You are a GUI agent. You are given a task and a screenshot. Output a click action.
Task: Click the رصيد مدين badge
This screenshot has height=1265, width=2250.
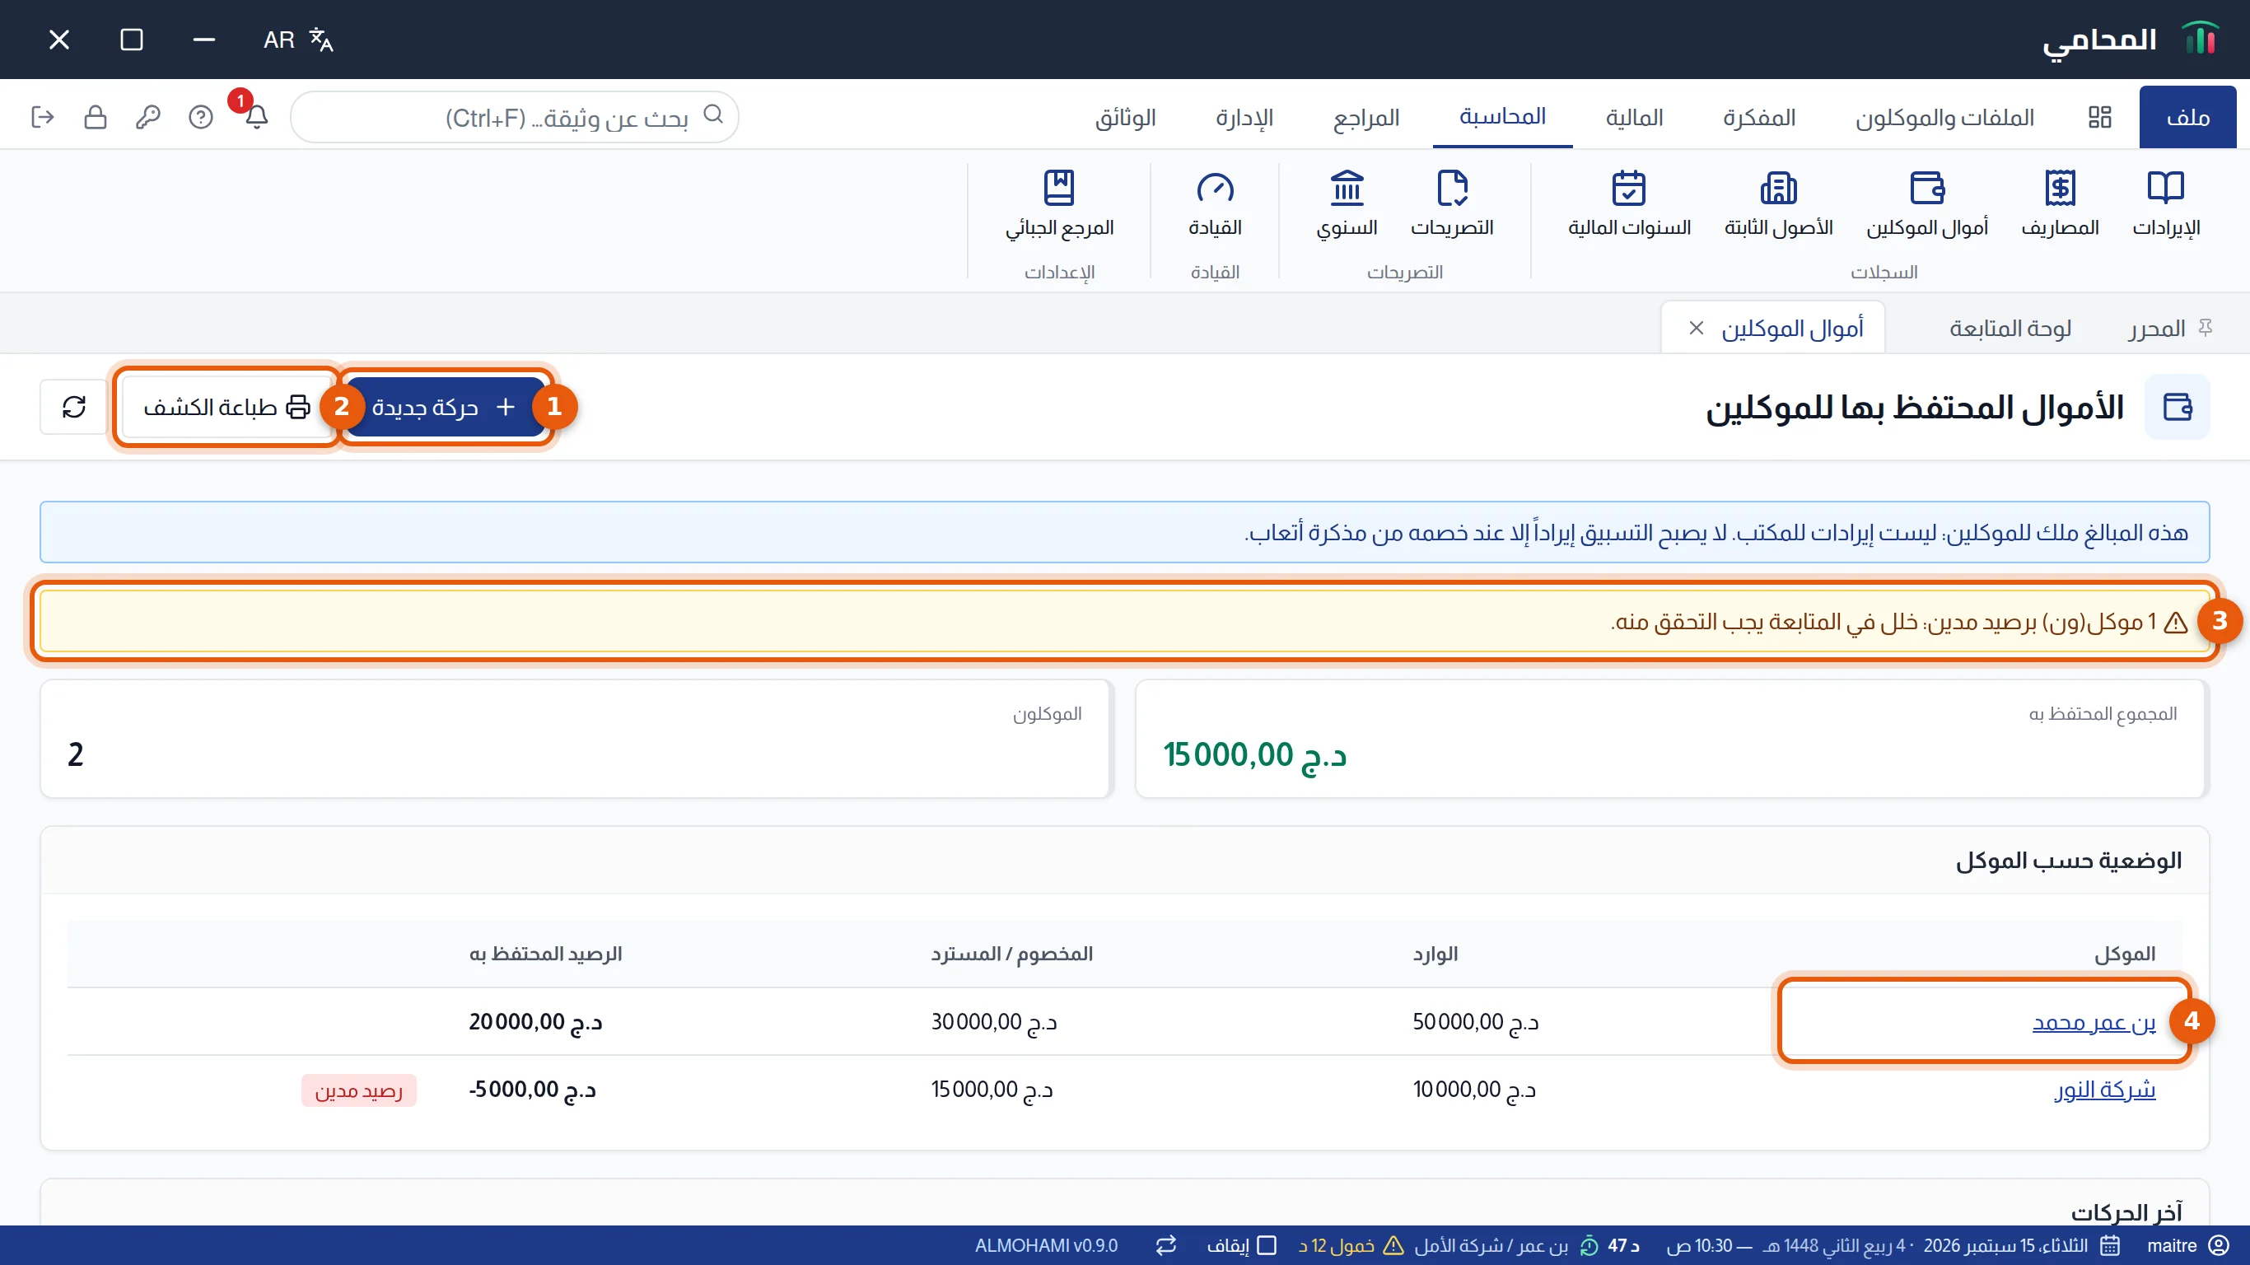click(x=359, y=1090)
